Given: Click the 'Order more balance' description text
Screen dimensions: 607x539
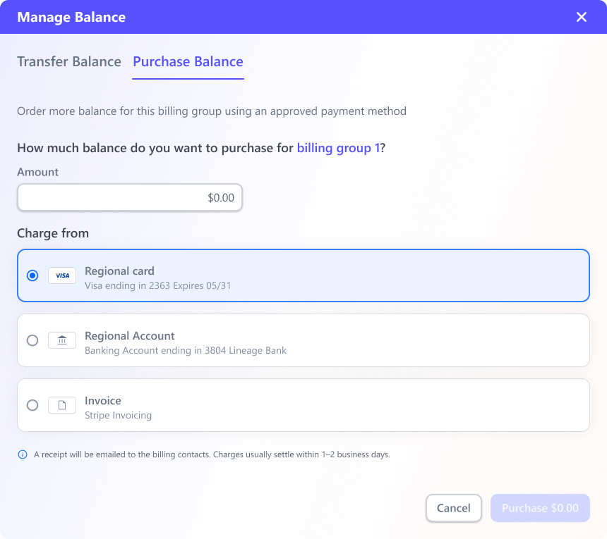Looking at the screenshot, I should point(212,111).
